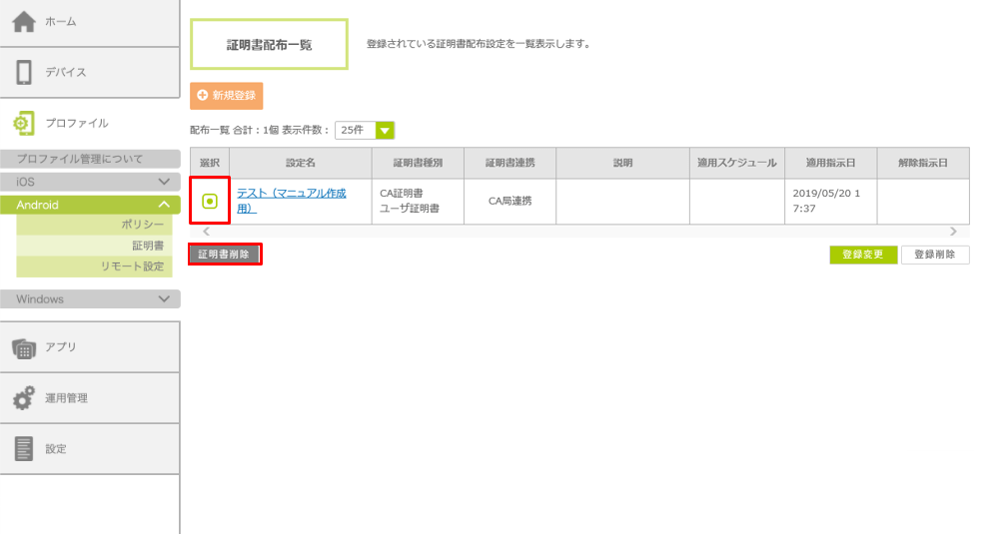
Task: Open the アプリ menu label
Action: point(61,347)
